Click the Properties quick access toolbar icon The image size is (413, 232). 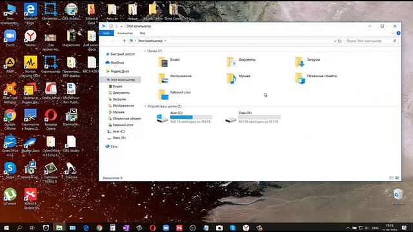[111, 26]
